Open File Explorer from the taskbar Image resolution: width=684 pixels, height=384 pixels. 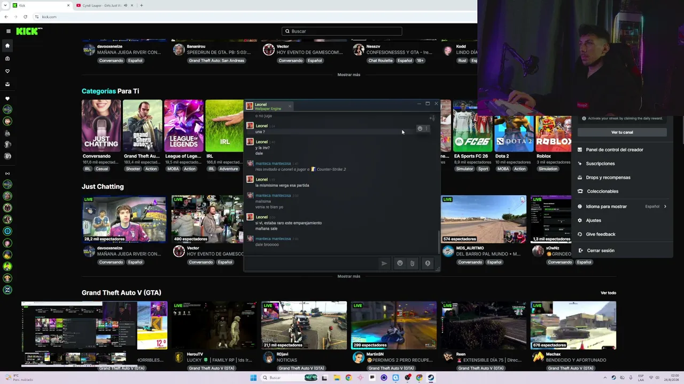tap(337, 378)
